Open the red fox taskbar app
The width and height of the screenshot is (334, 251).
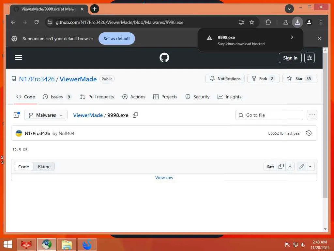pos(26,244)
